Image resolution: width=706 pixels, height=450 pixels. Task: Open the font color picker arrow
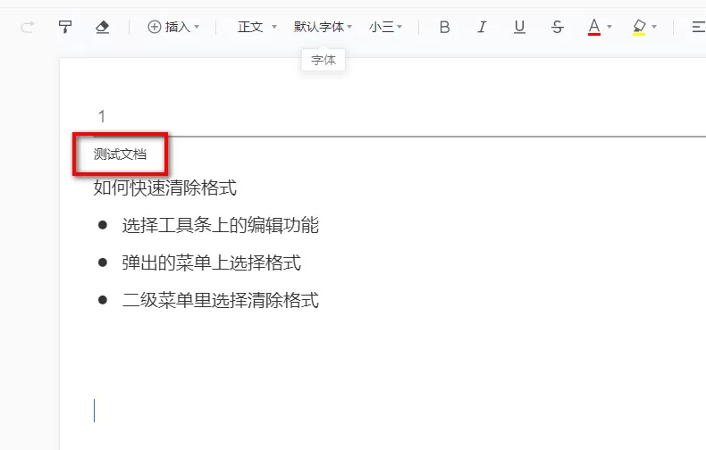[609, 27]
